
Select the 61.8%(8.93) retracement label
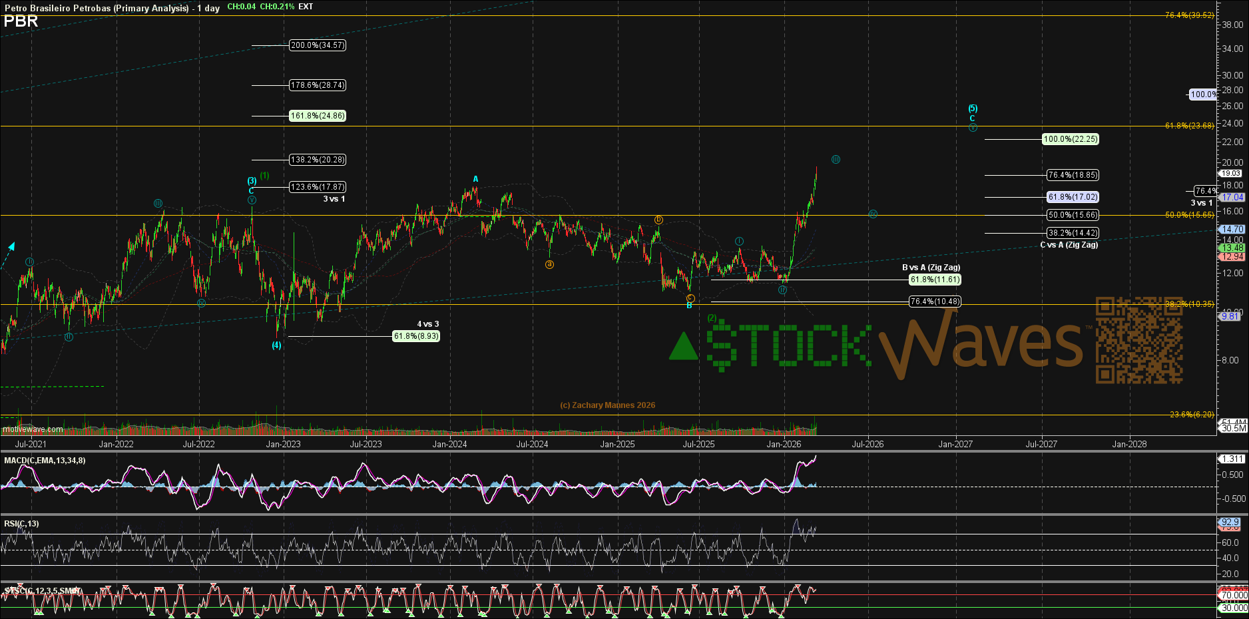click(x=416, y=336)
